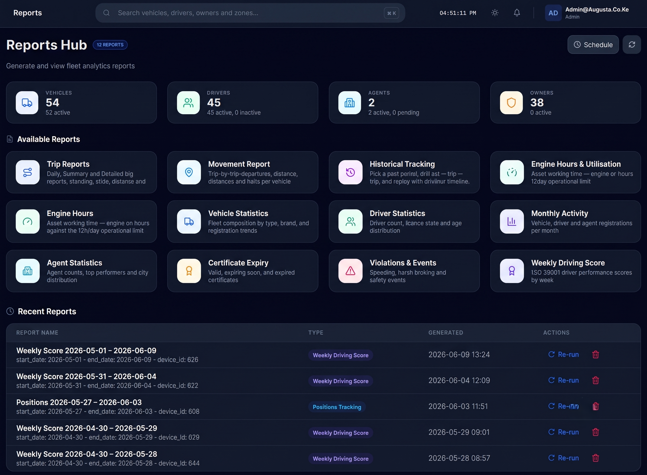This screenshot has width=647, height=475.
Task: Open the Weekly Driving Score card title
Action: pyautogui.click(x=568, y=263)
